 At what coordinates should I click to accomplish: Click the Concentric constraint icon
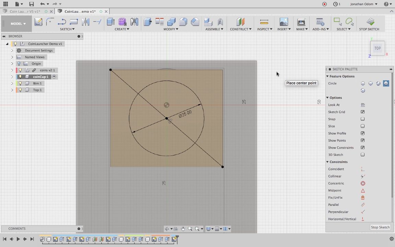click(363, 184)
